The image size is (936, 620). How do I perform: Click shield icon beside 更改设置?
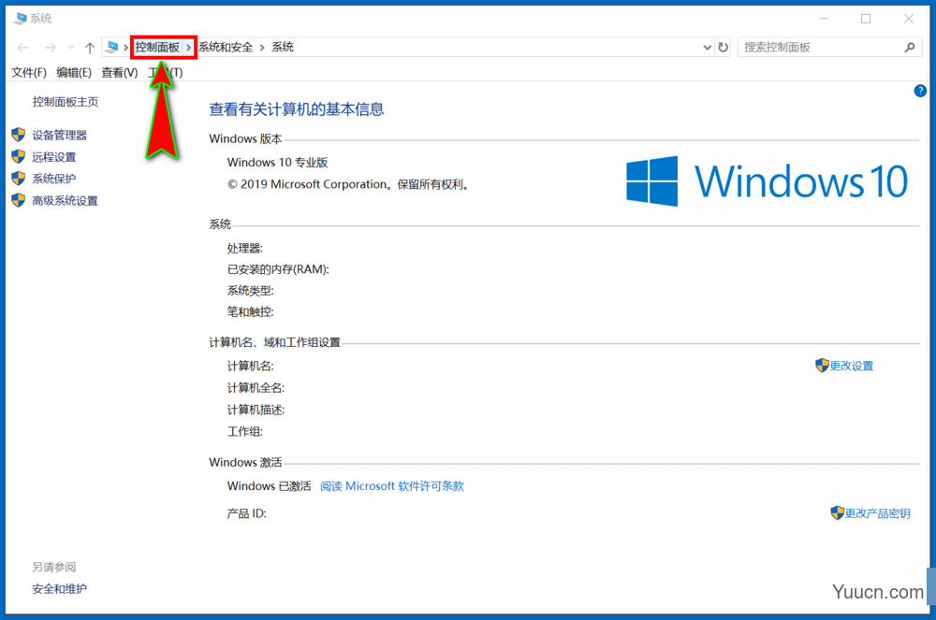[822, 365]
